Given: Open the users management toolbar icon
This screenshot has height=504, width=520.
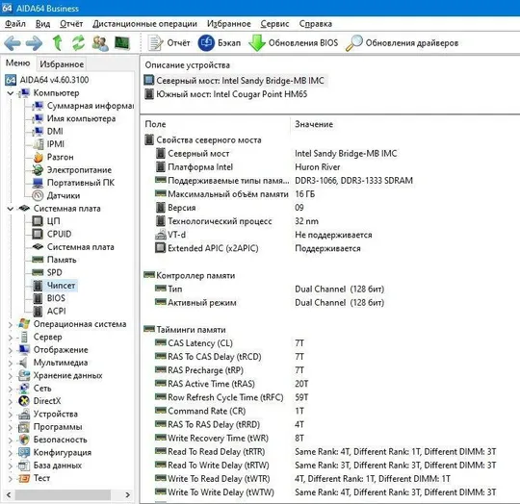Looking at the screenshot, I should click(100, 43).
